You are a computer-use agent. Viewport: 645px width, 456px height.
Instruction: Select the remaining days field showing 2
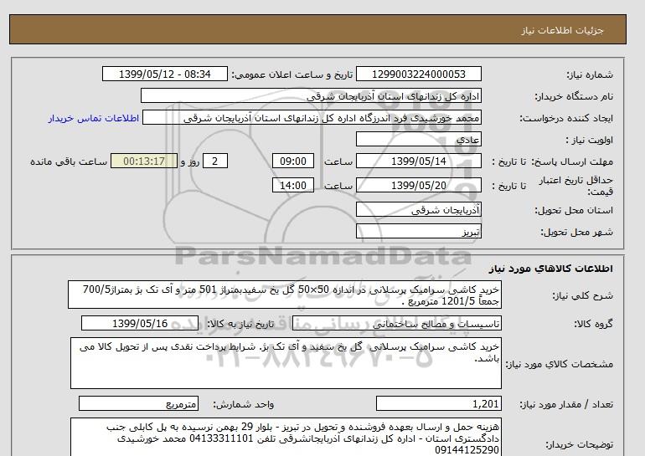pos(215,161)
